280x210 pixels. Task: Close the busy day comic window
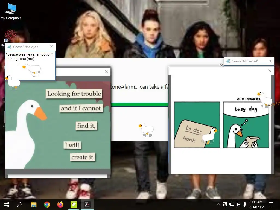click(270, 71)
